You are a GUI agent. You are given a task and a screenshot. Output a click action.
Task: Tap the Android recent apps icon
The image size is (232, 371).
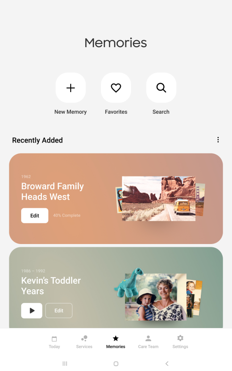point(65,363)
